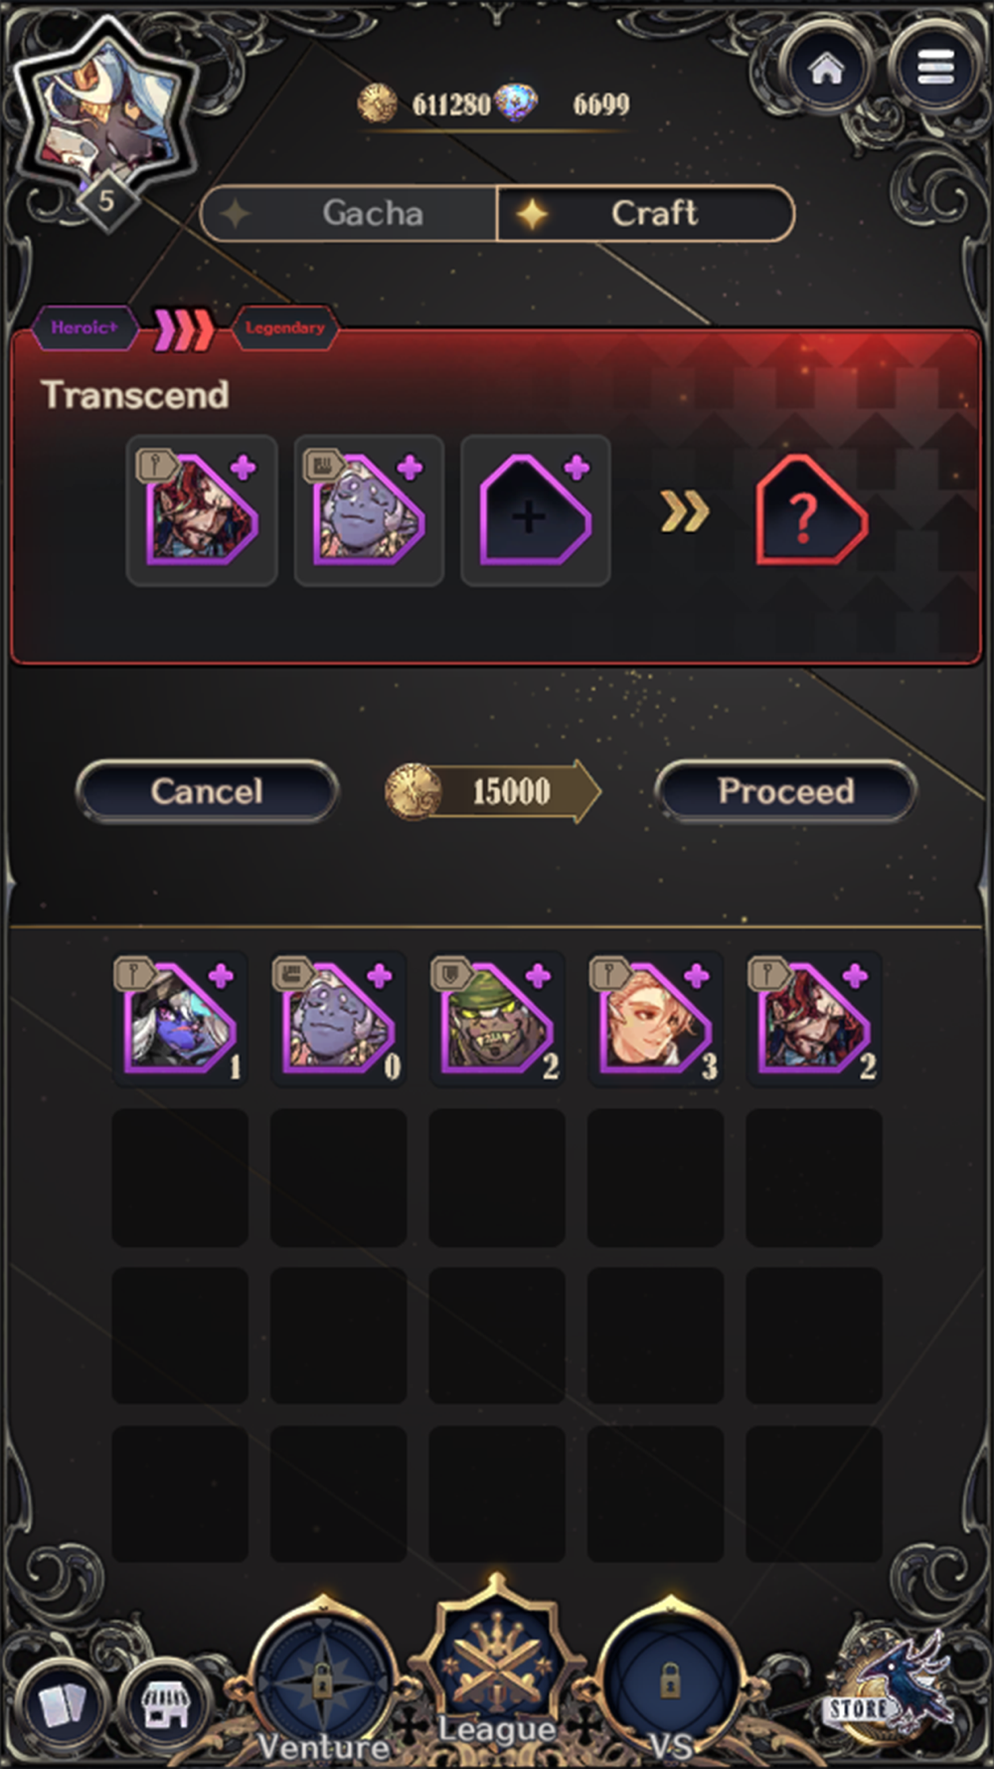Remove red-haired hero from first Transcend slot
This screenshot has width=994, height=1769.
[x=202, y=510]
